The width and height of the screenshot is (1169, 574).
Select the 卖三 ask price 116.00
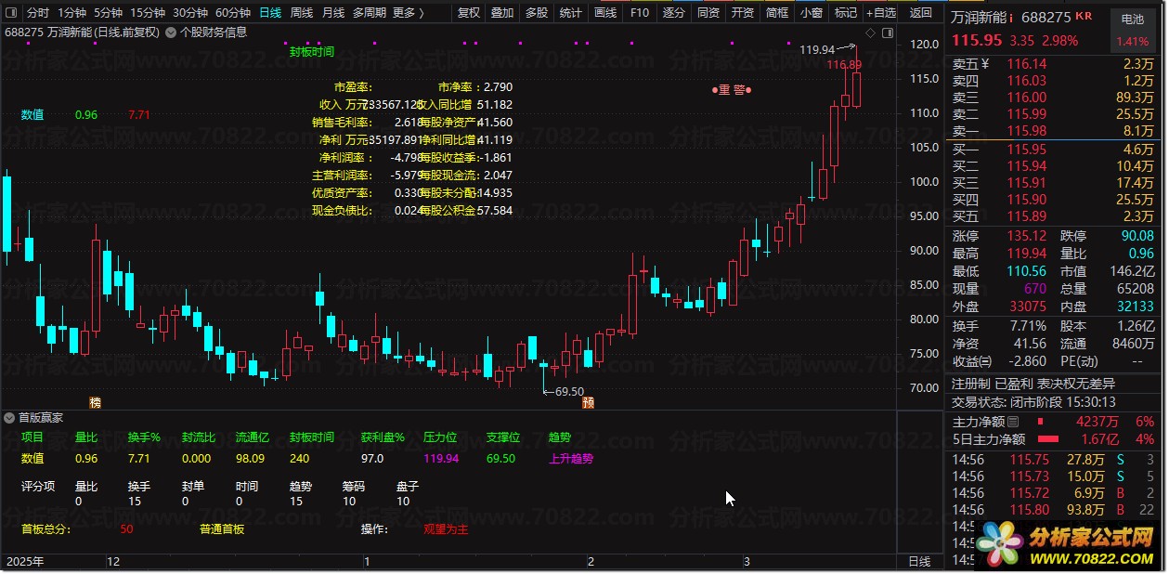(x=1027, y=98)
